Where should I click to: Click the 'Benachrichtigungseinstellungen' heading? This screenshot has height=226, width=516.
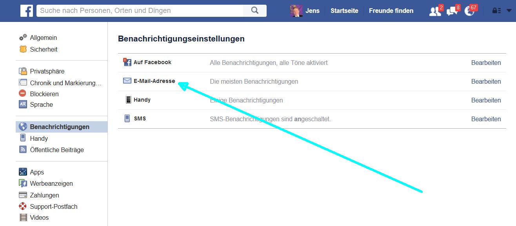click(x=181, y=39)
